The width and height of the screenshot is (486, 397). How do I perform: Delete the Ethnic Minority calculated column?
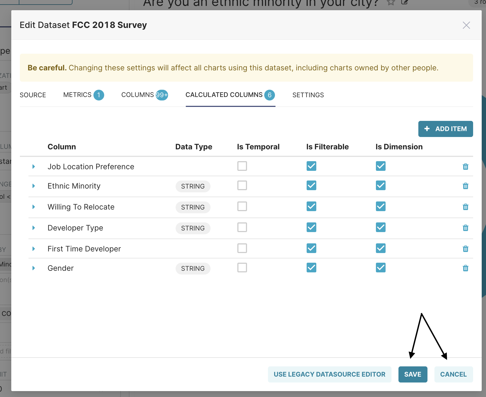[466, 186]
